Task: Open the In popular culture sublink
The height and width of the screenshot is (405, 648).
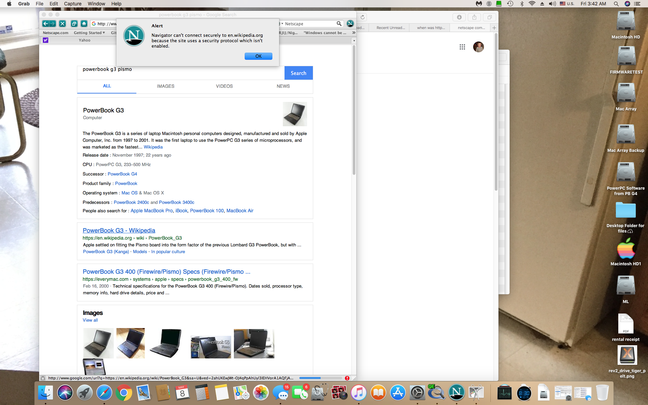Action: click(x=168, y=252)
